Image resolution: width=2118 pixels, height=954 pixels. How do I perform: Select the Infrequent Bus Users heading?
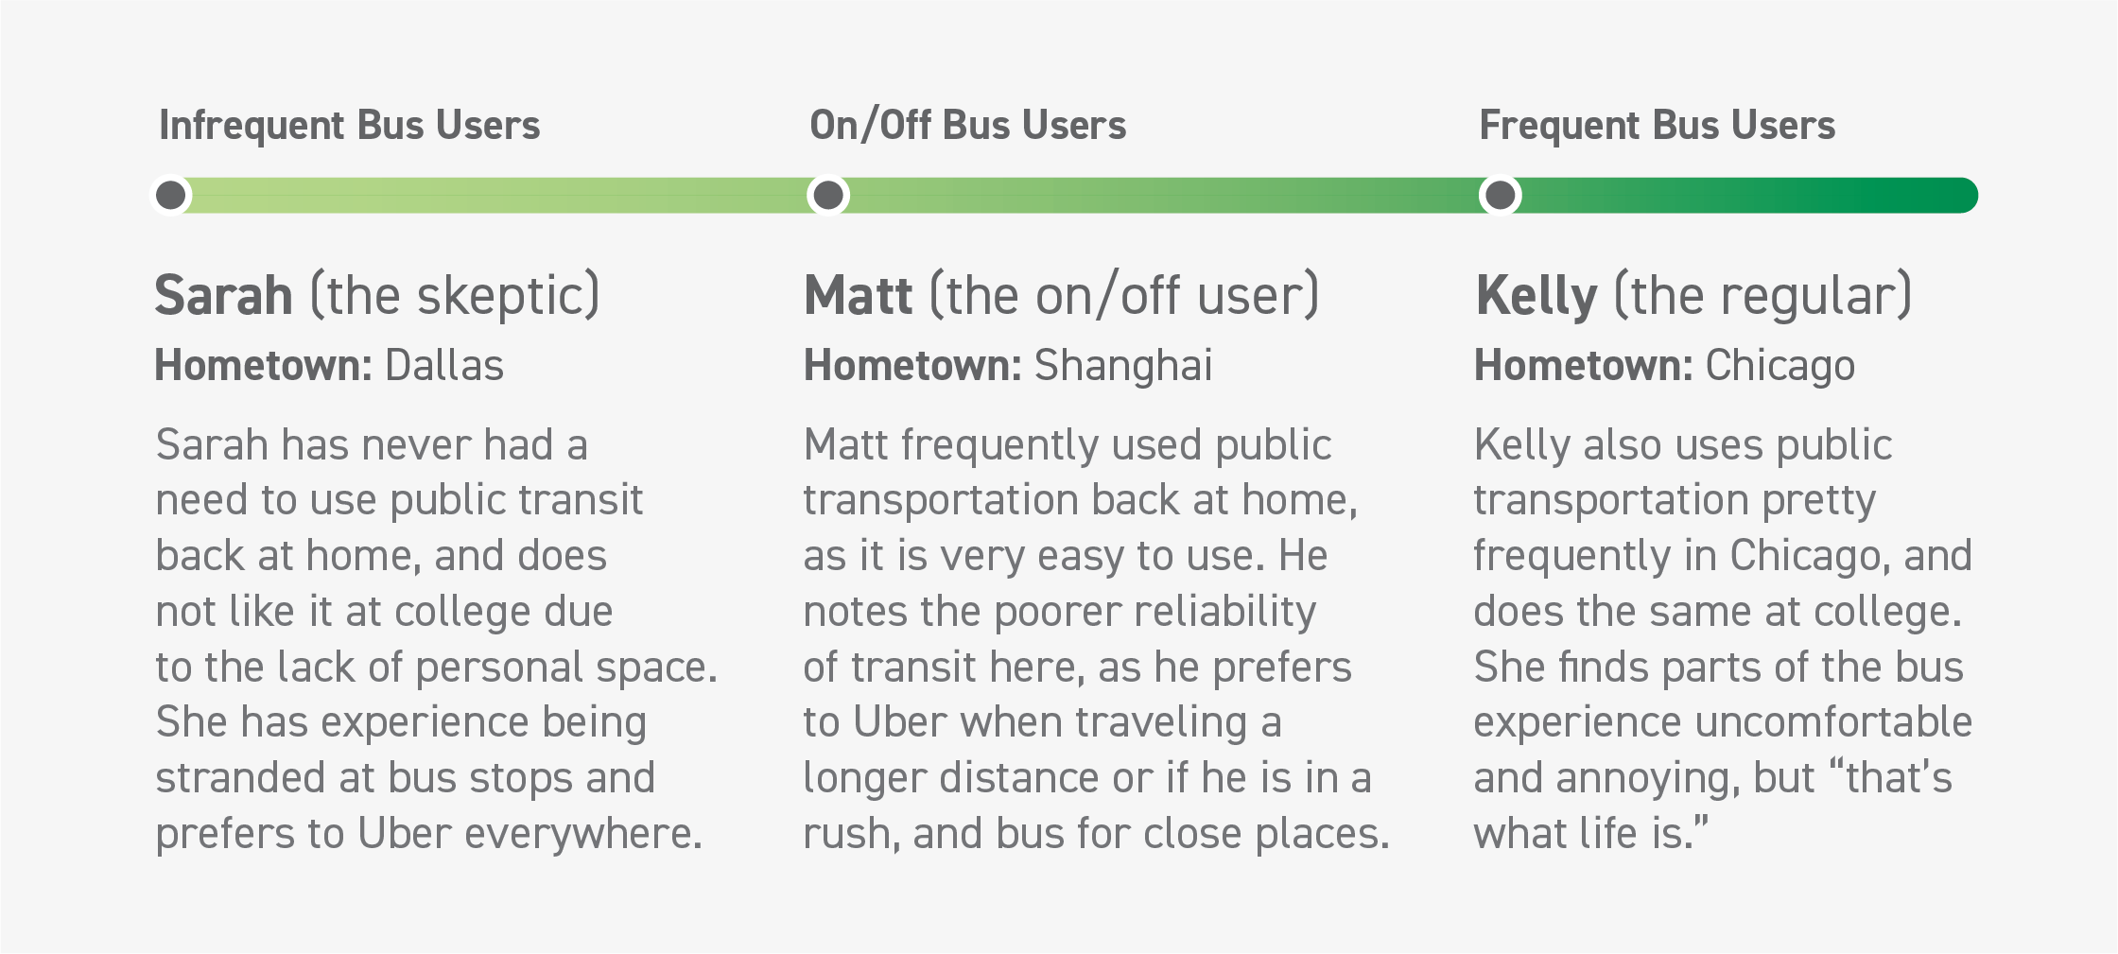click(x=349, y=126)
